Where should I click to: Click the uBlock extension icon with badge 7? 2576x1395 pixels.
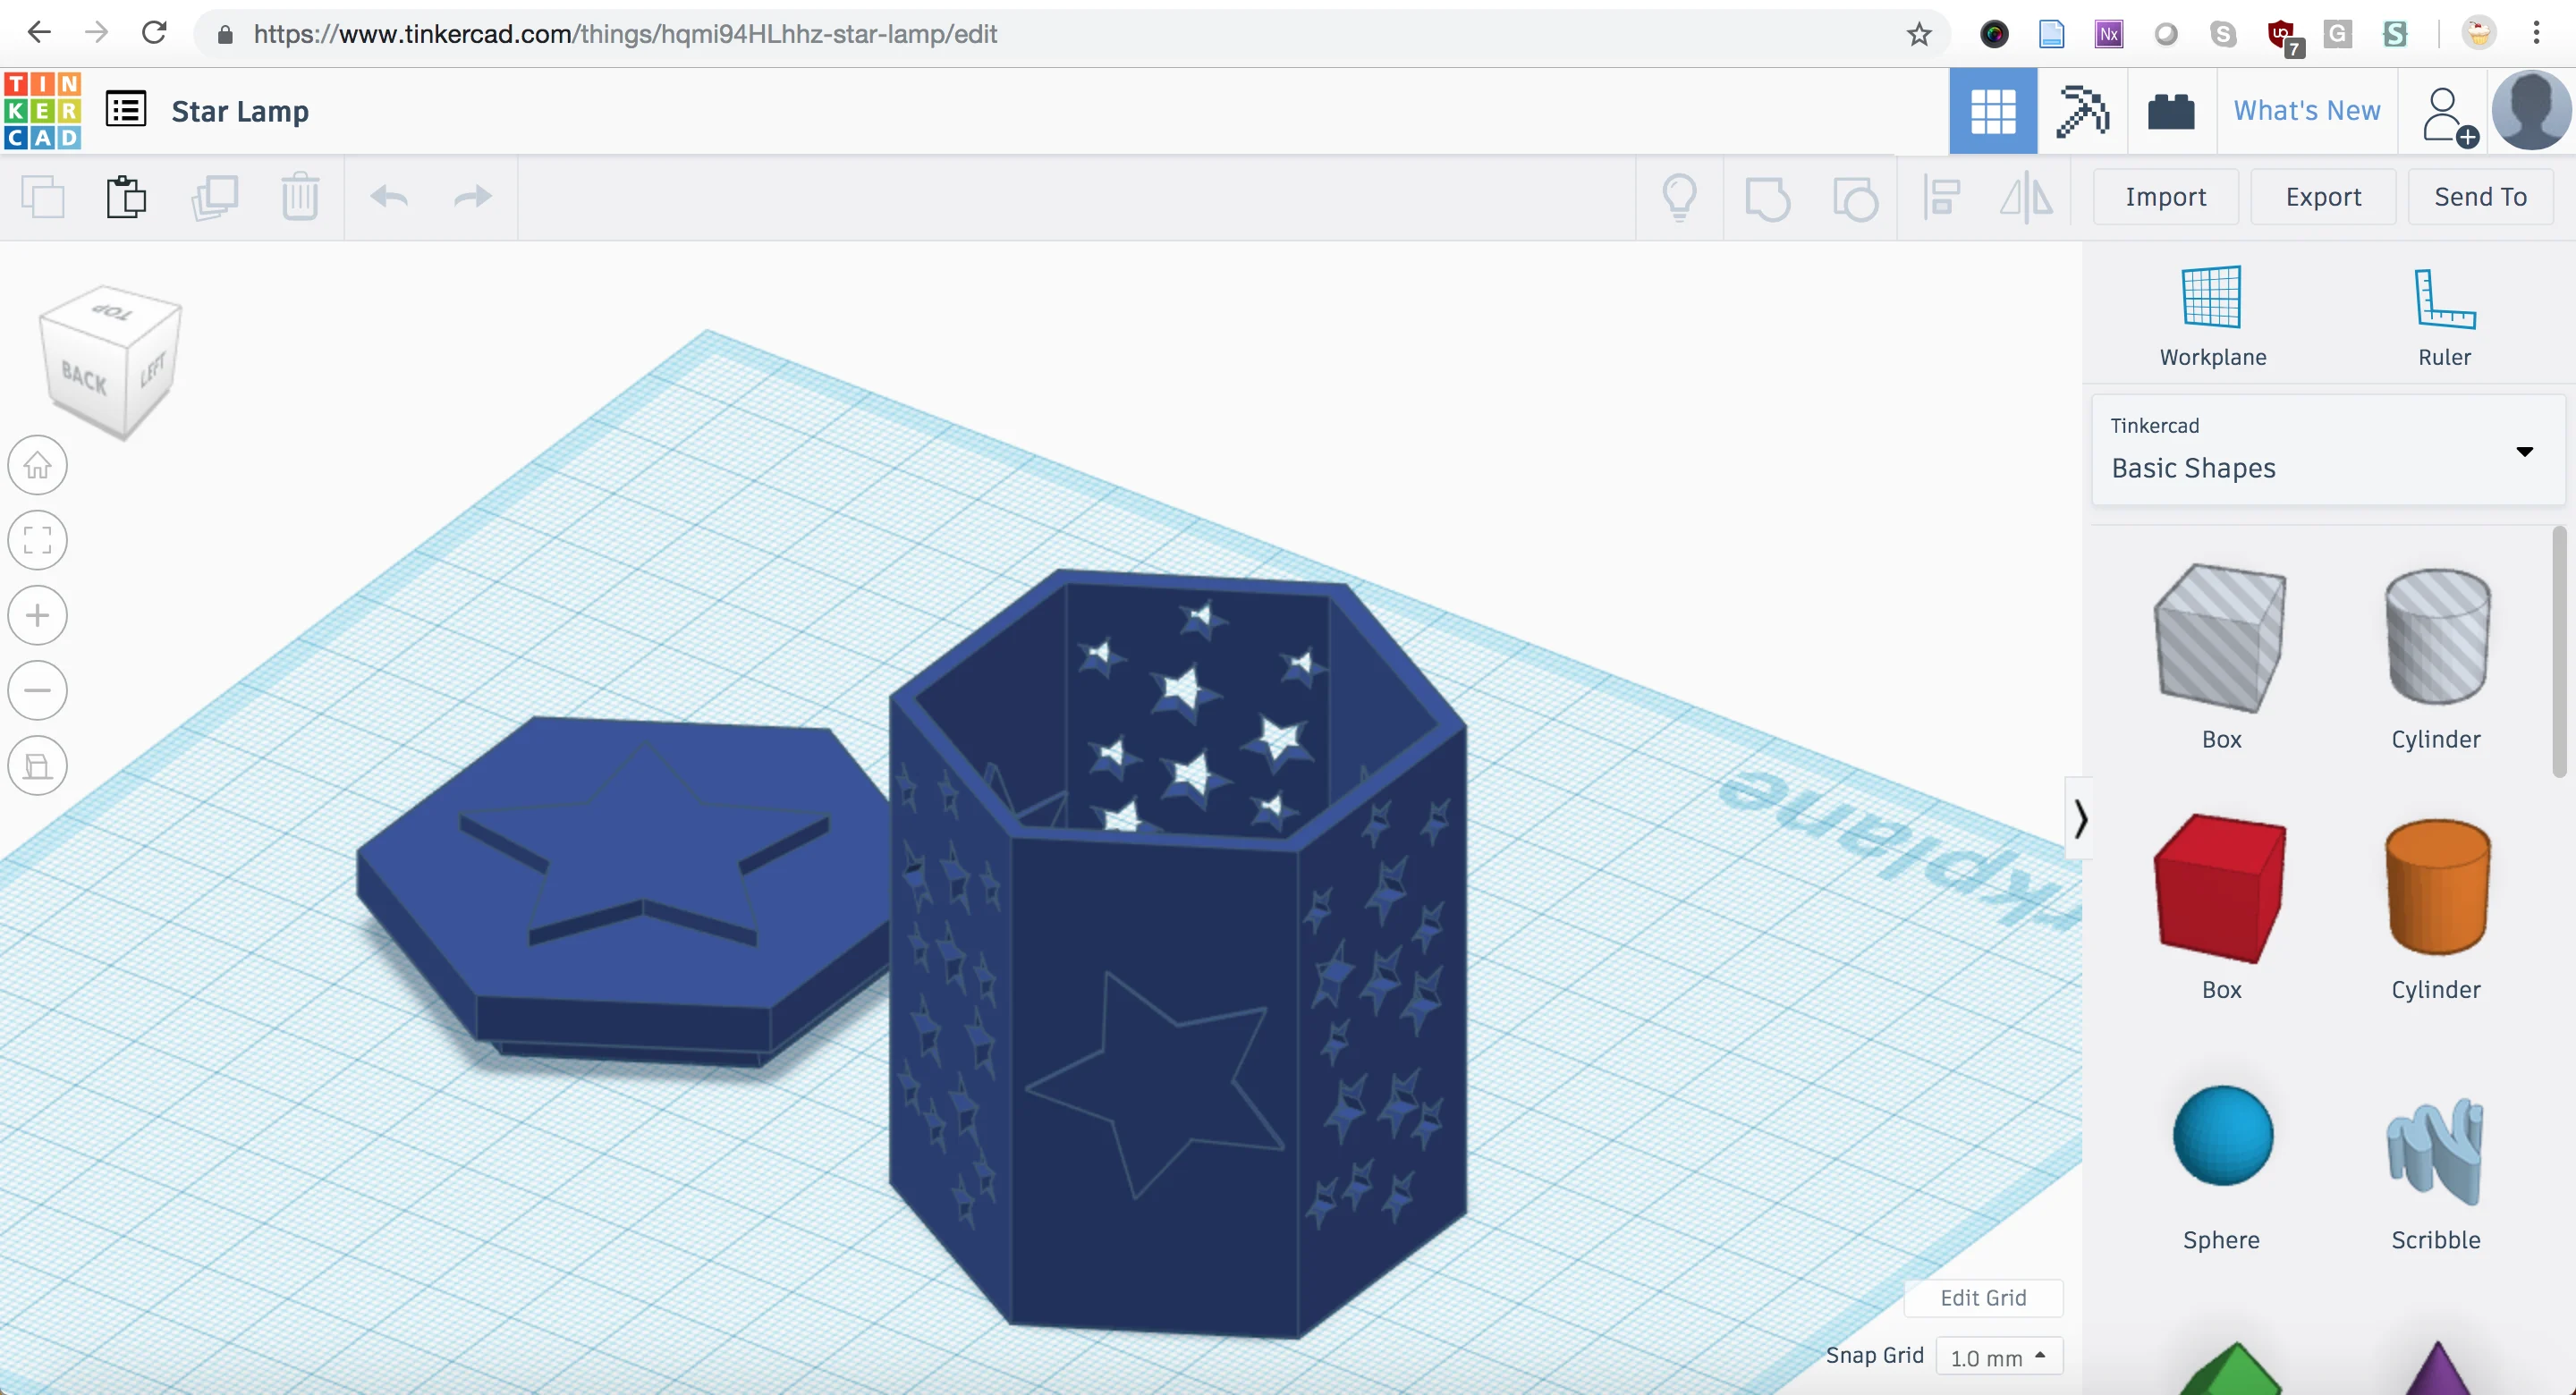point(2283,36)
